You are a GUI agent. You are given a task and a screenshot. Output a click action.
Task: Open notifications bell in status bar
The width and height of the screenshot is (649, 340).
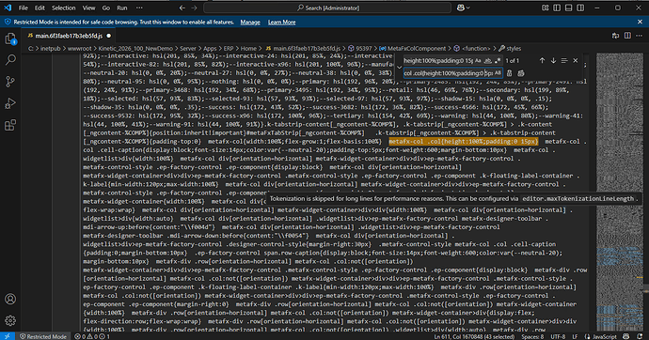(x=640, y=336)
